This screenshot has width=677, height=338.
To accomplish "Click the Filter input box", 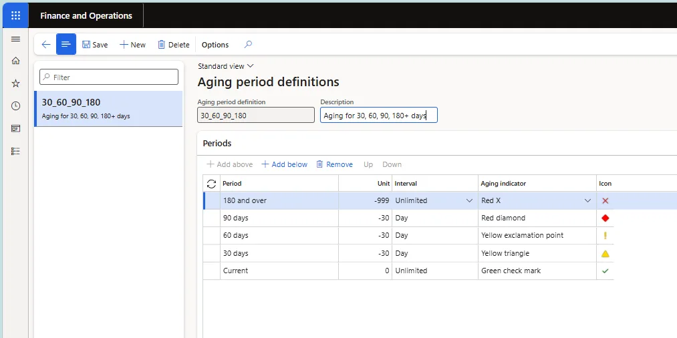I will click(x=109, y=77).
